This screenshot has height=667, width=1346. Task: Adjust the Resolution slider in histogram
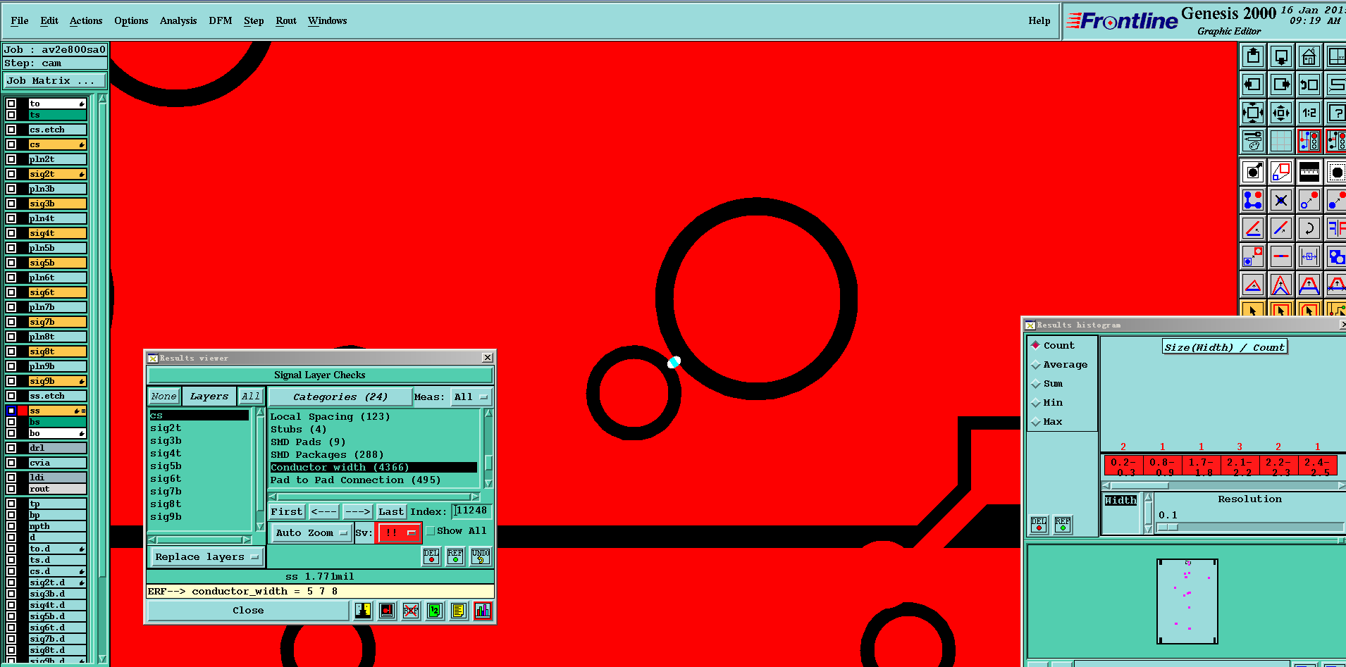pos(1168,527)
